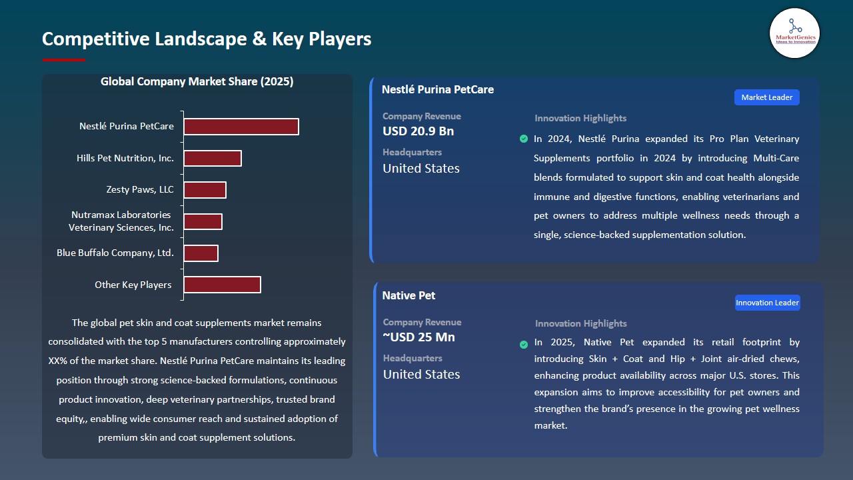This screenshot has height=480, width=853.
Task: Select the Zesty Paws chart bar
Action: pos(205,190)
